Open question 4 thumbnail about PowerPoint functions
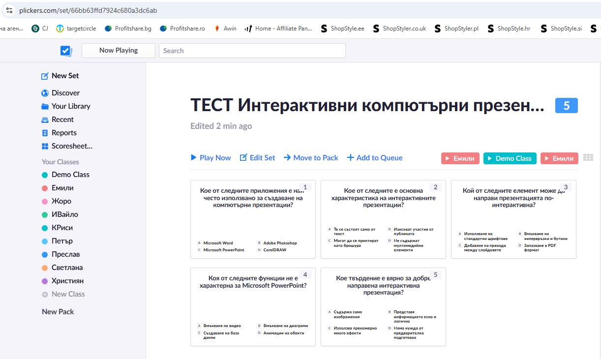This screenshot has width=601, height=359. (253, 307)
